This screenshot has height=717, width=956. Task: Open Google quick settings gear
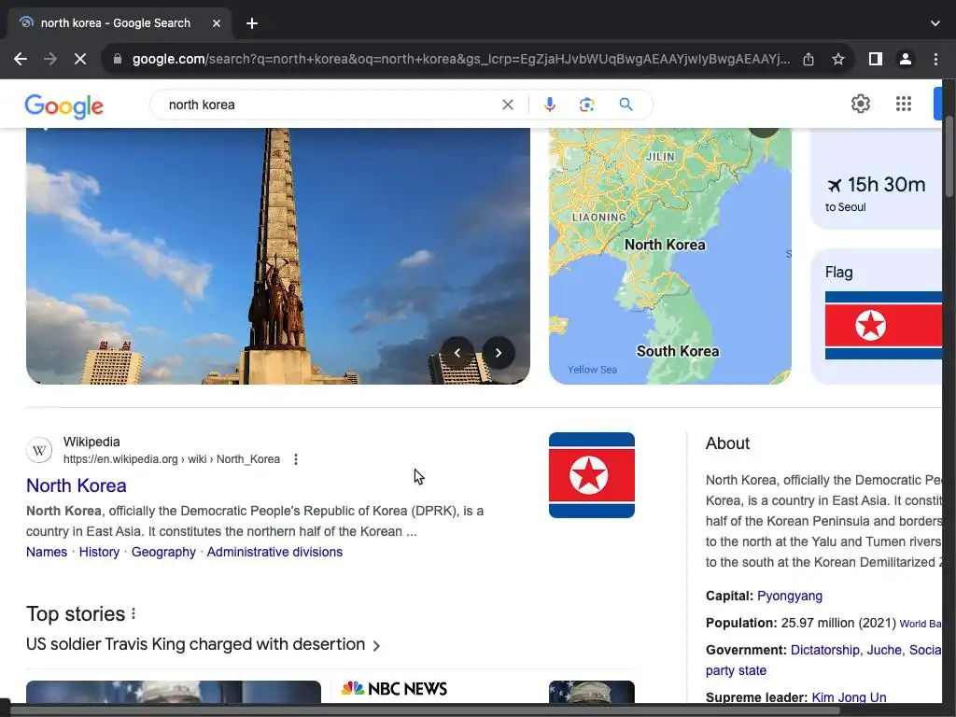click(x=860, y=105)
